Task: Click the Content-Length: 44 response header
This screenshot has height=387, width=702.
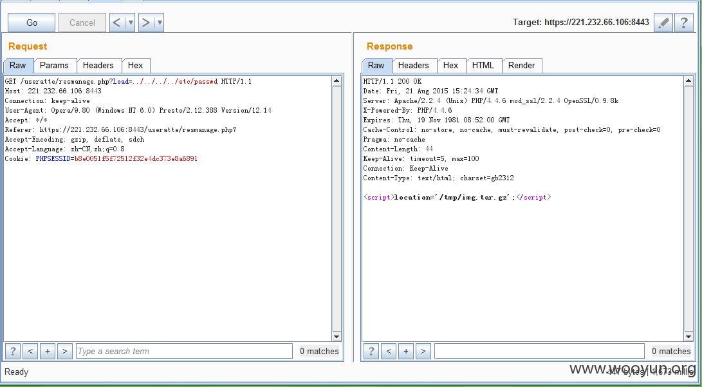Action: pyautogui.click(x=398, y=149)
